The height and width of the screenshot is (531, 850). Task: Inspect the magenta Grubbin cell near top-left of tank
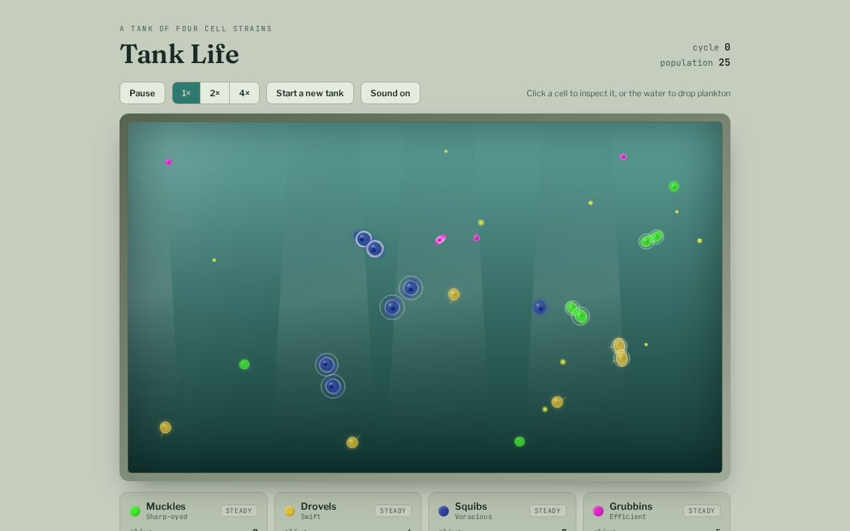[x=169, y=162]
